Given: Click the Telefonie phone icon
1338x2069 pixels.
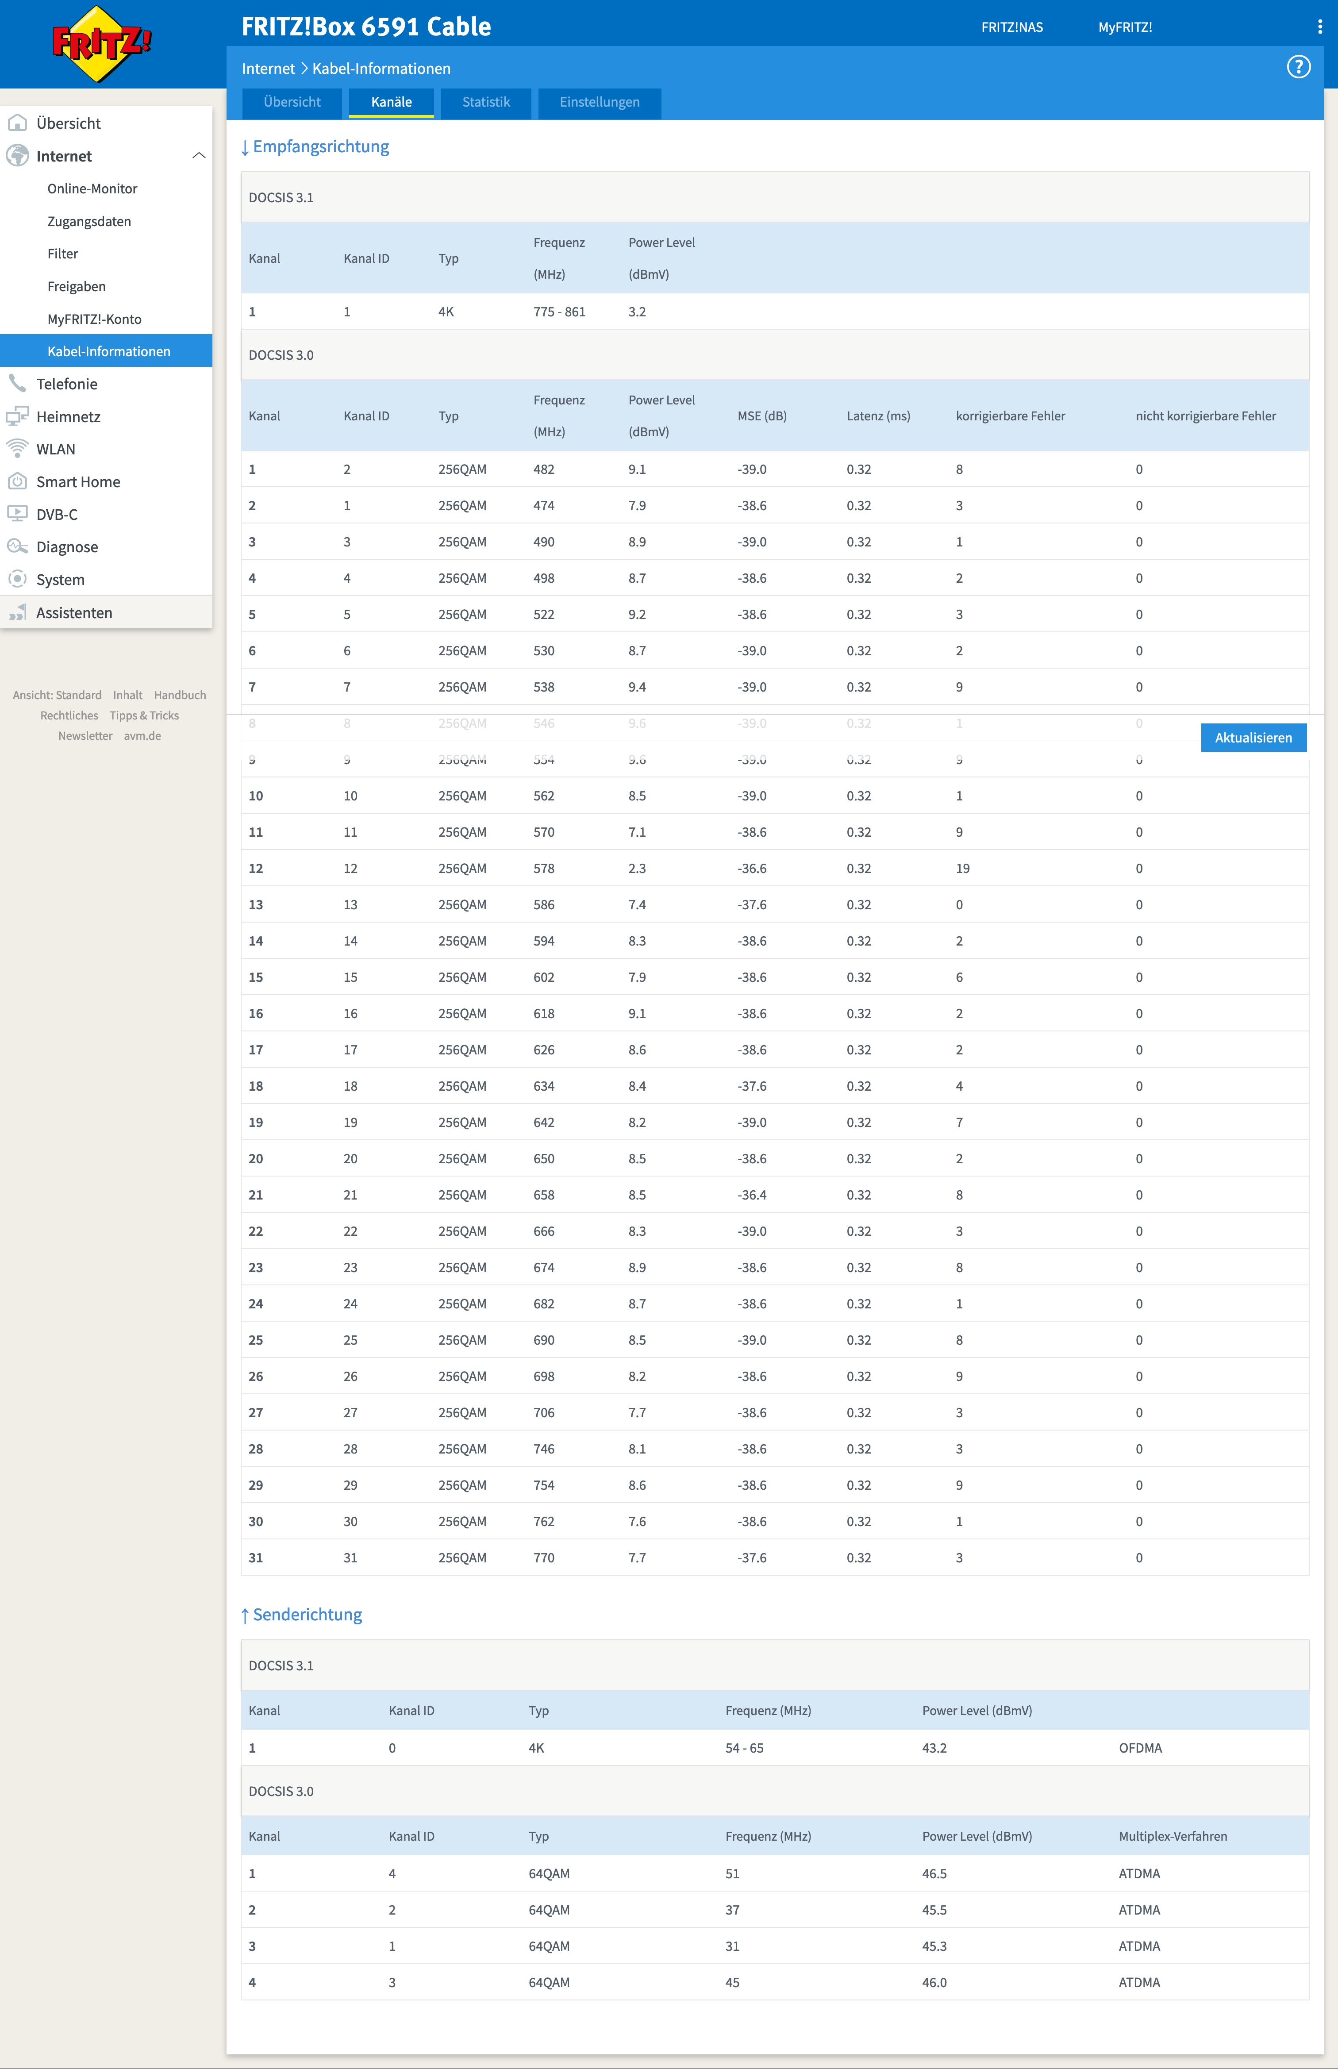Looking at the screenshot, I should point(17,383).
